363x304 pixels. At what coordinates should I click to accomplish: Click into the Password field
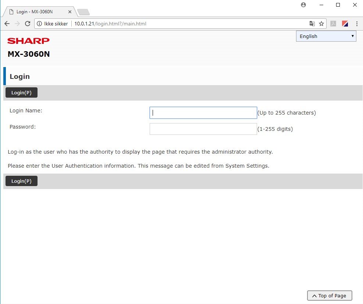coord(203,129)
